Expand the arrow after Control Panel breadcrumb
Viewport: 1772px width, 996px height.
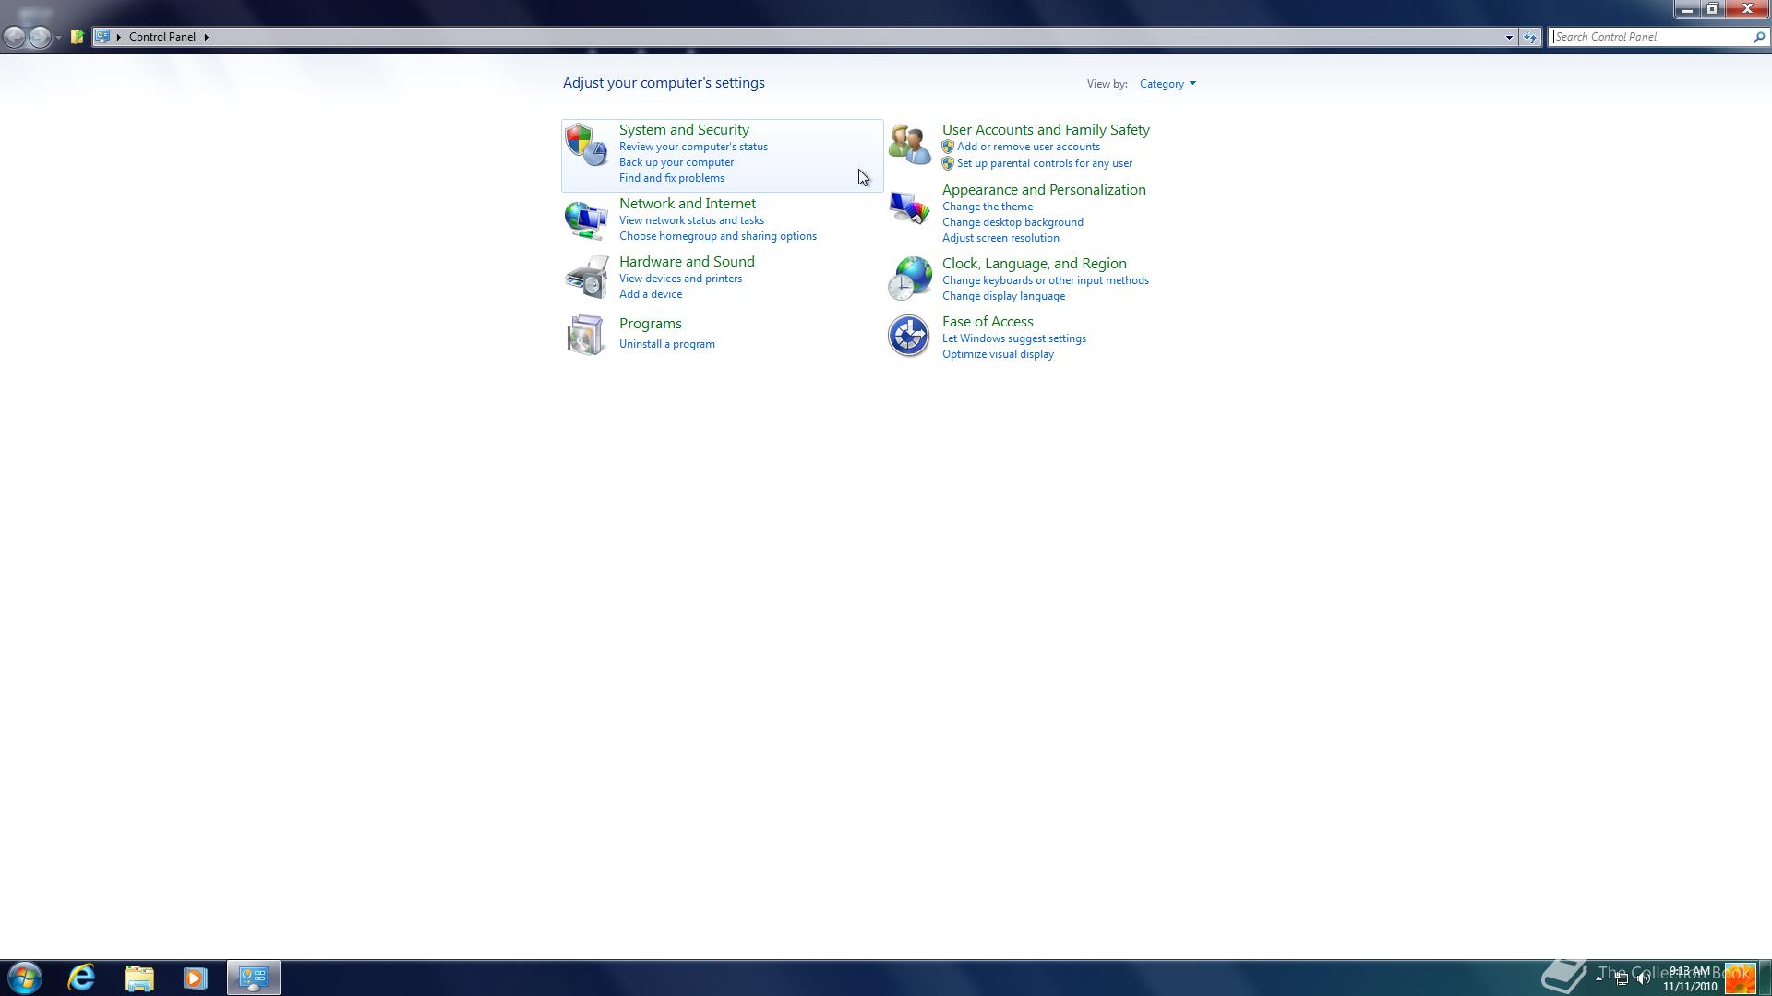coord(207,37)
